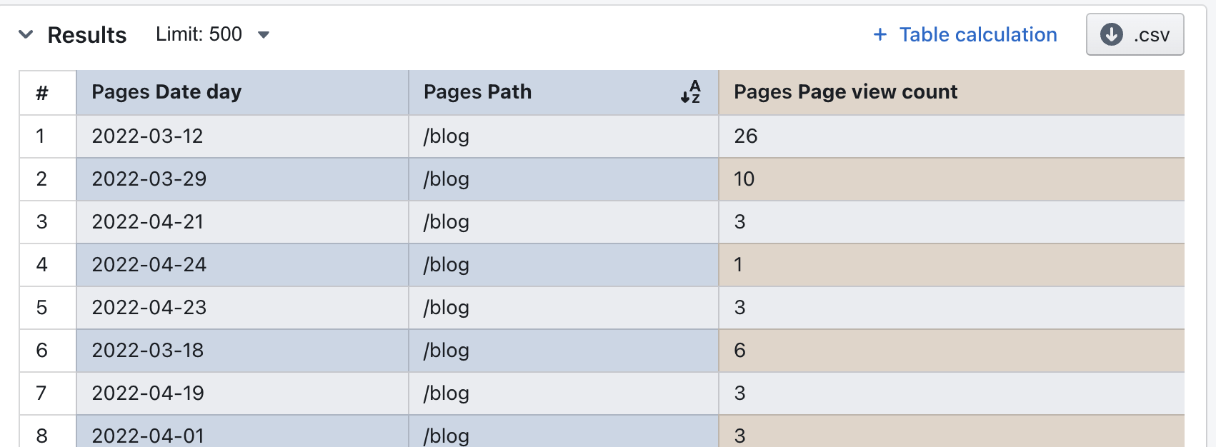Download results with the .csv button
The image size is (1216, 447).
[x=1135, y=34]
